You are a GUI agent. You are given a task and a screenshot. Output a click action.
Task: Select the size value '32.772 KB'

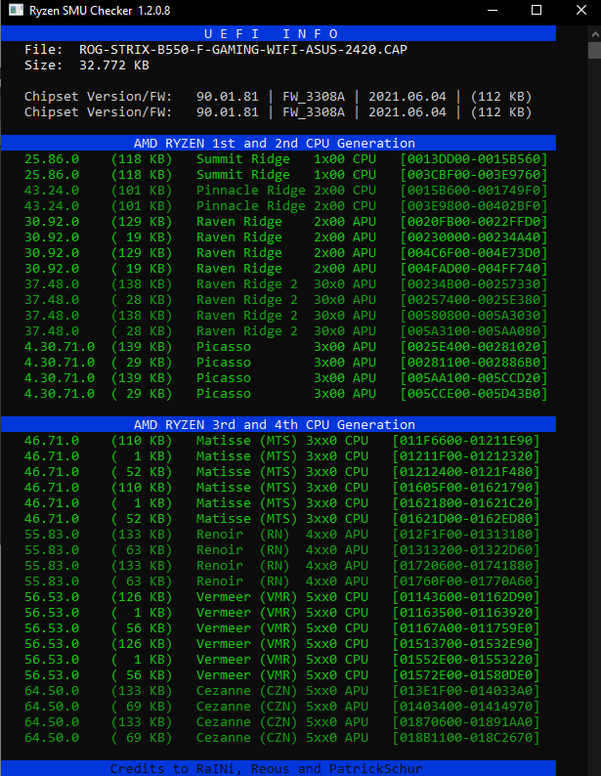(114, 65)
